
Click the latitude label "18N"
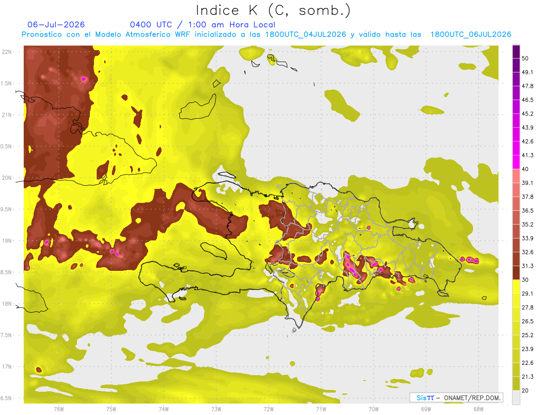click(x=8, y=304)
